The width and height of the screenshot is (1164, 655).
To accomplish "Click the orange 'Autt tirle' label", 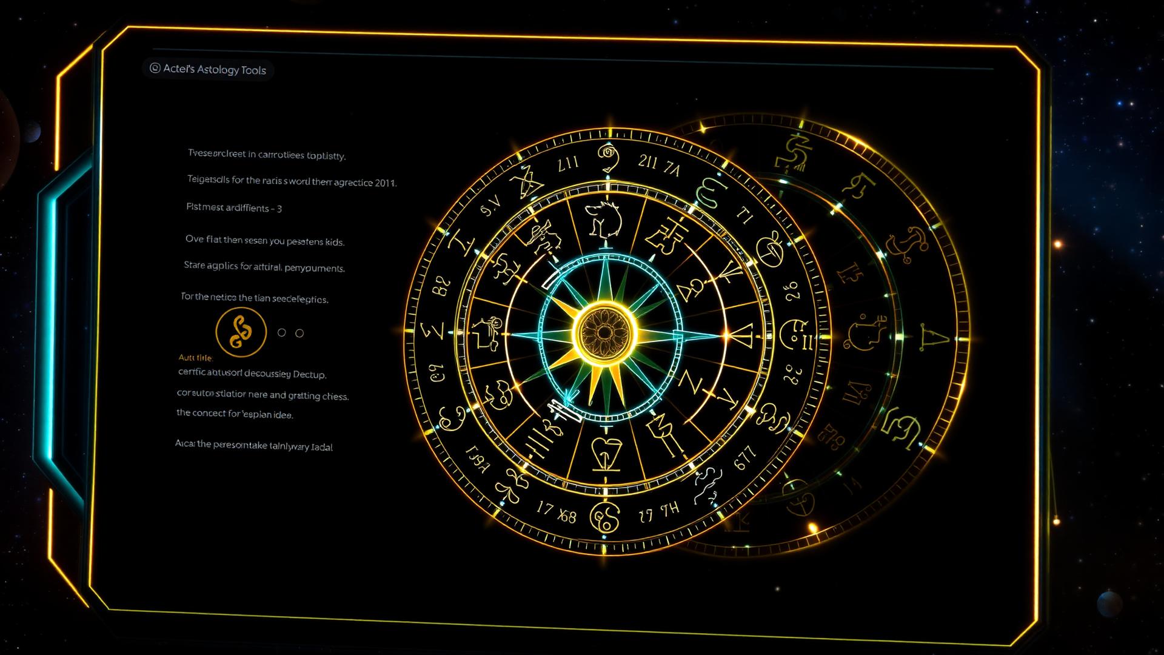I will [x=195, y=357].
